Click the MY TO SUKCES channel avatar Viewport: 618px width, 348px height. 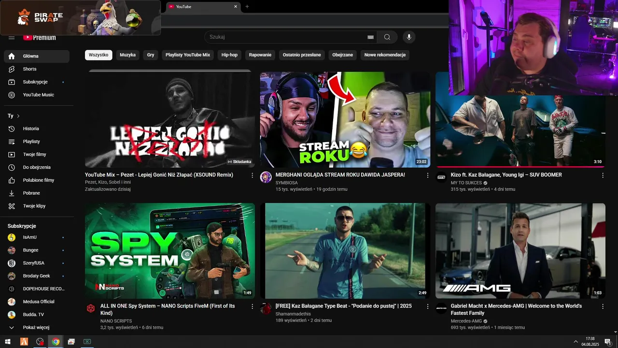click(x=441, y=177)
